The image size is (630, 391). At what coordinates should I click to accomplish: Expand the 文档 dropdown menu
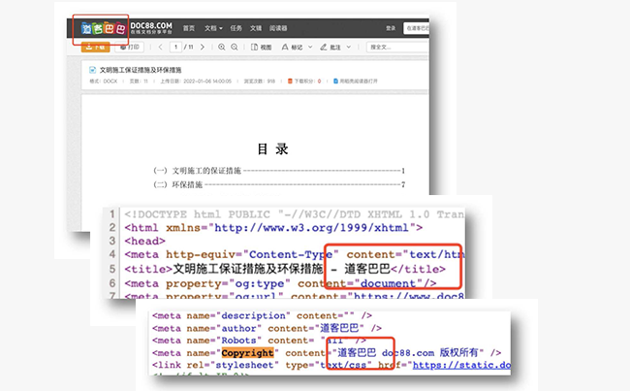click(x=213, y=28)
